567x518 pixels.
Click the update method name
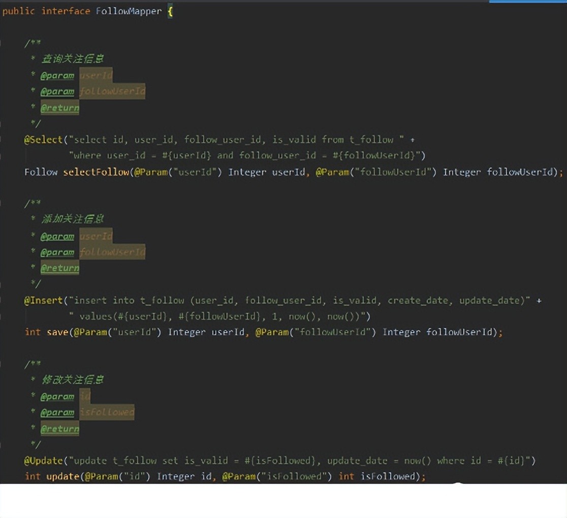(62, 476)
